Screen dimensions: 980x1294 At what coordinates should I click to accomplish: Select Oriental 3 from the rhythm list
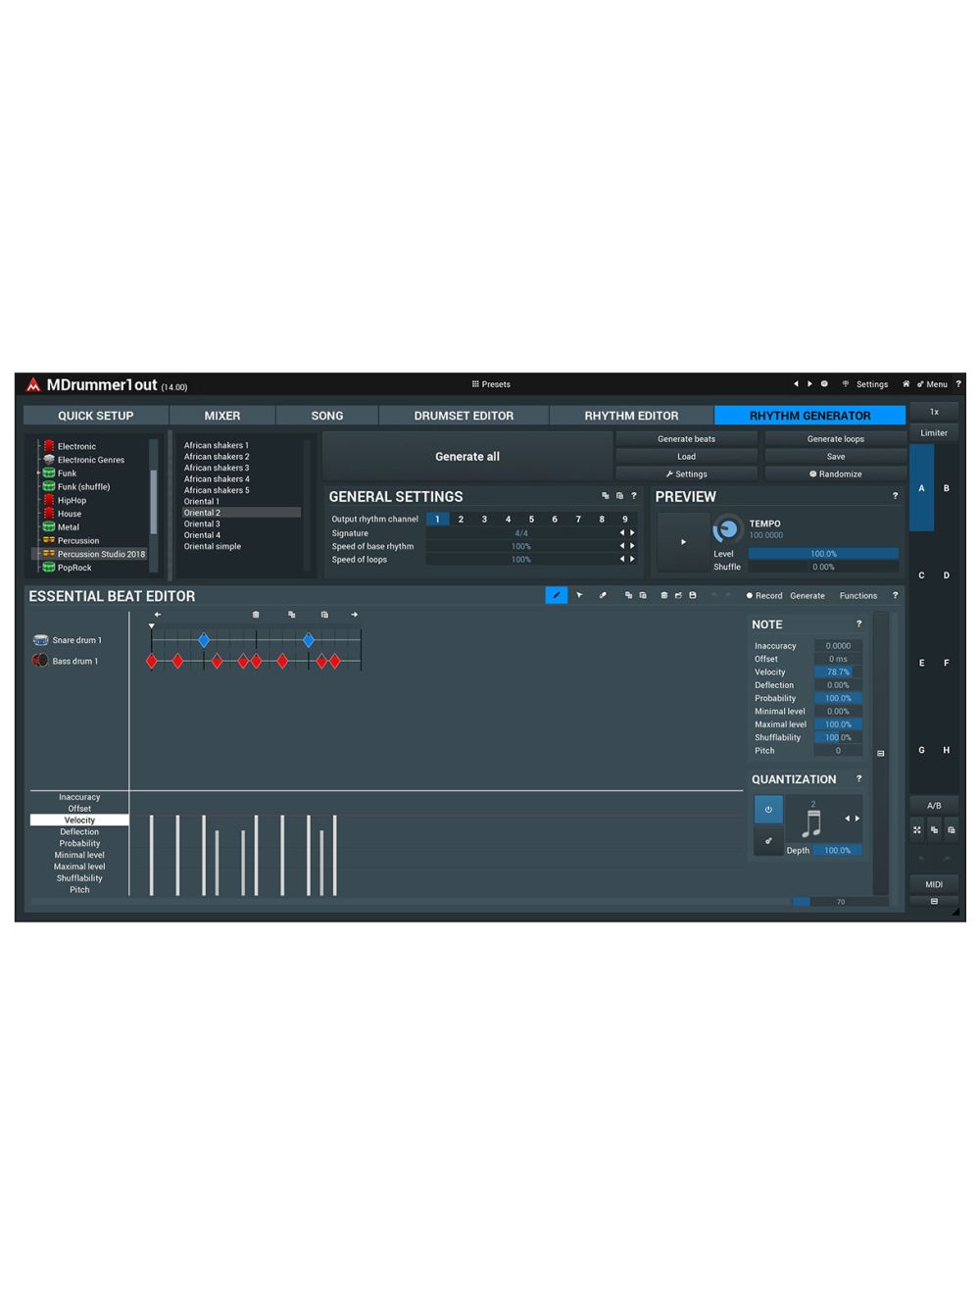[202, 523]
